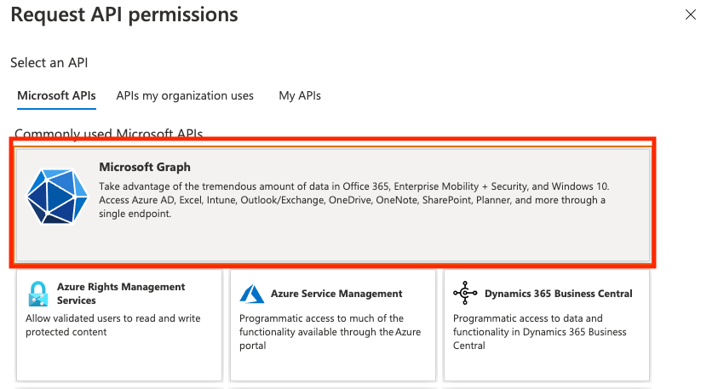Click the Microsoft Graph polyhedron icon
Screen dimensions: 718x389
click(57, 197)
